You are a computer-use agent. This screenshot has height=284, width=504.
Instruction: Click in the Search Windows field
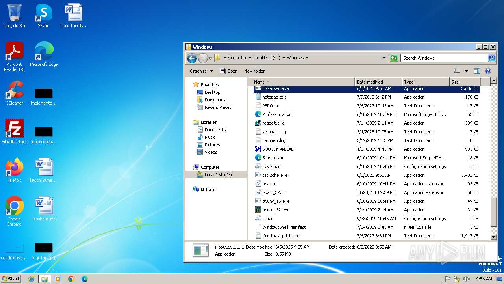coord(444,58)
